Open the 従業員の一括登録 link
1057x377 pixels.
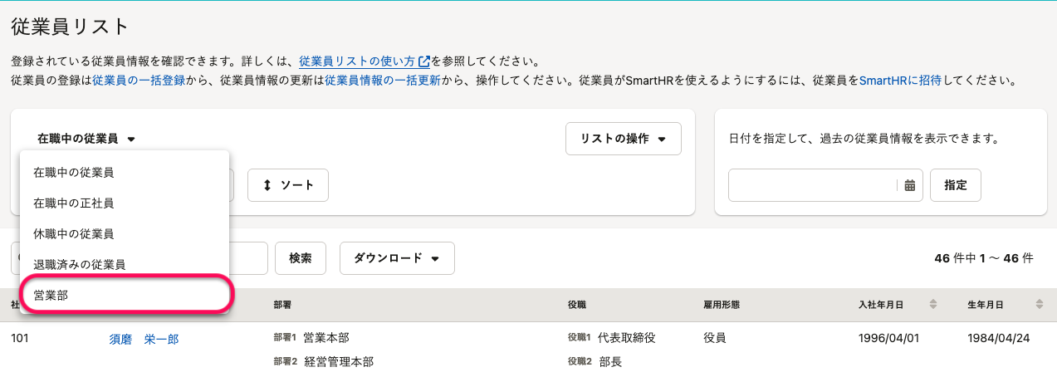138,81
